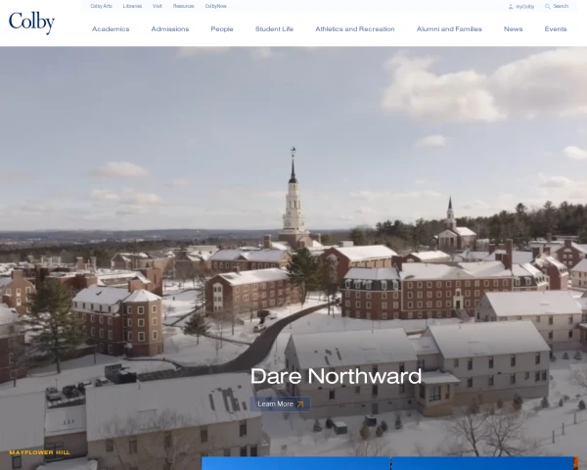Expand the People navigation item
The height and width of the screenshot is (470, 587).
222,29
